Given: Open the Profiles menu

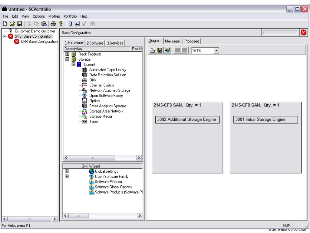Looking at the screenshot, I should pos(54,16).
